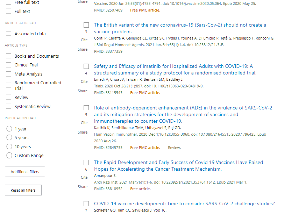
Task: Click the Vaccine. 2020 Jun 26 citation
Action: 175,3
